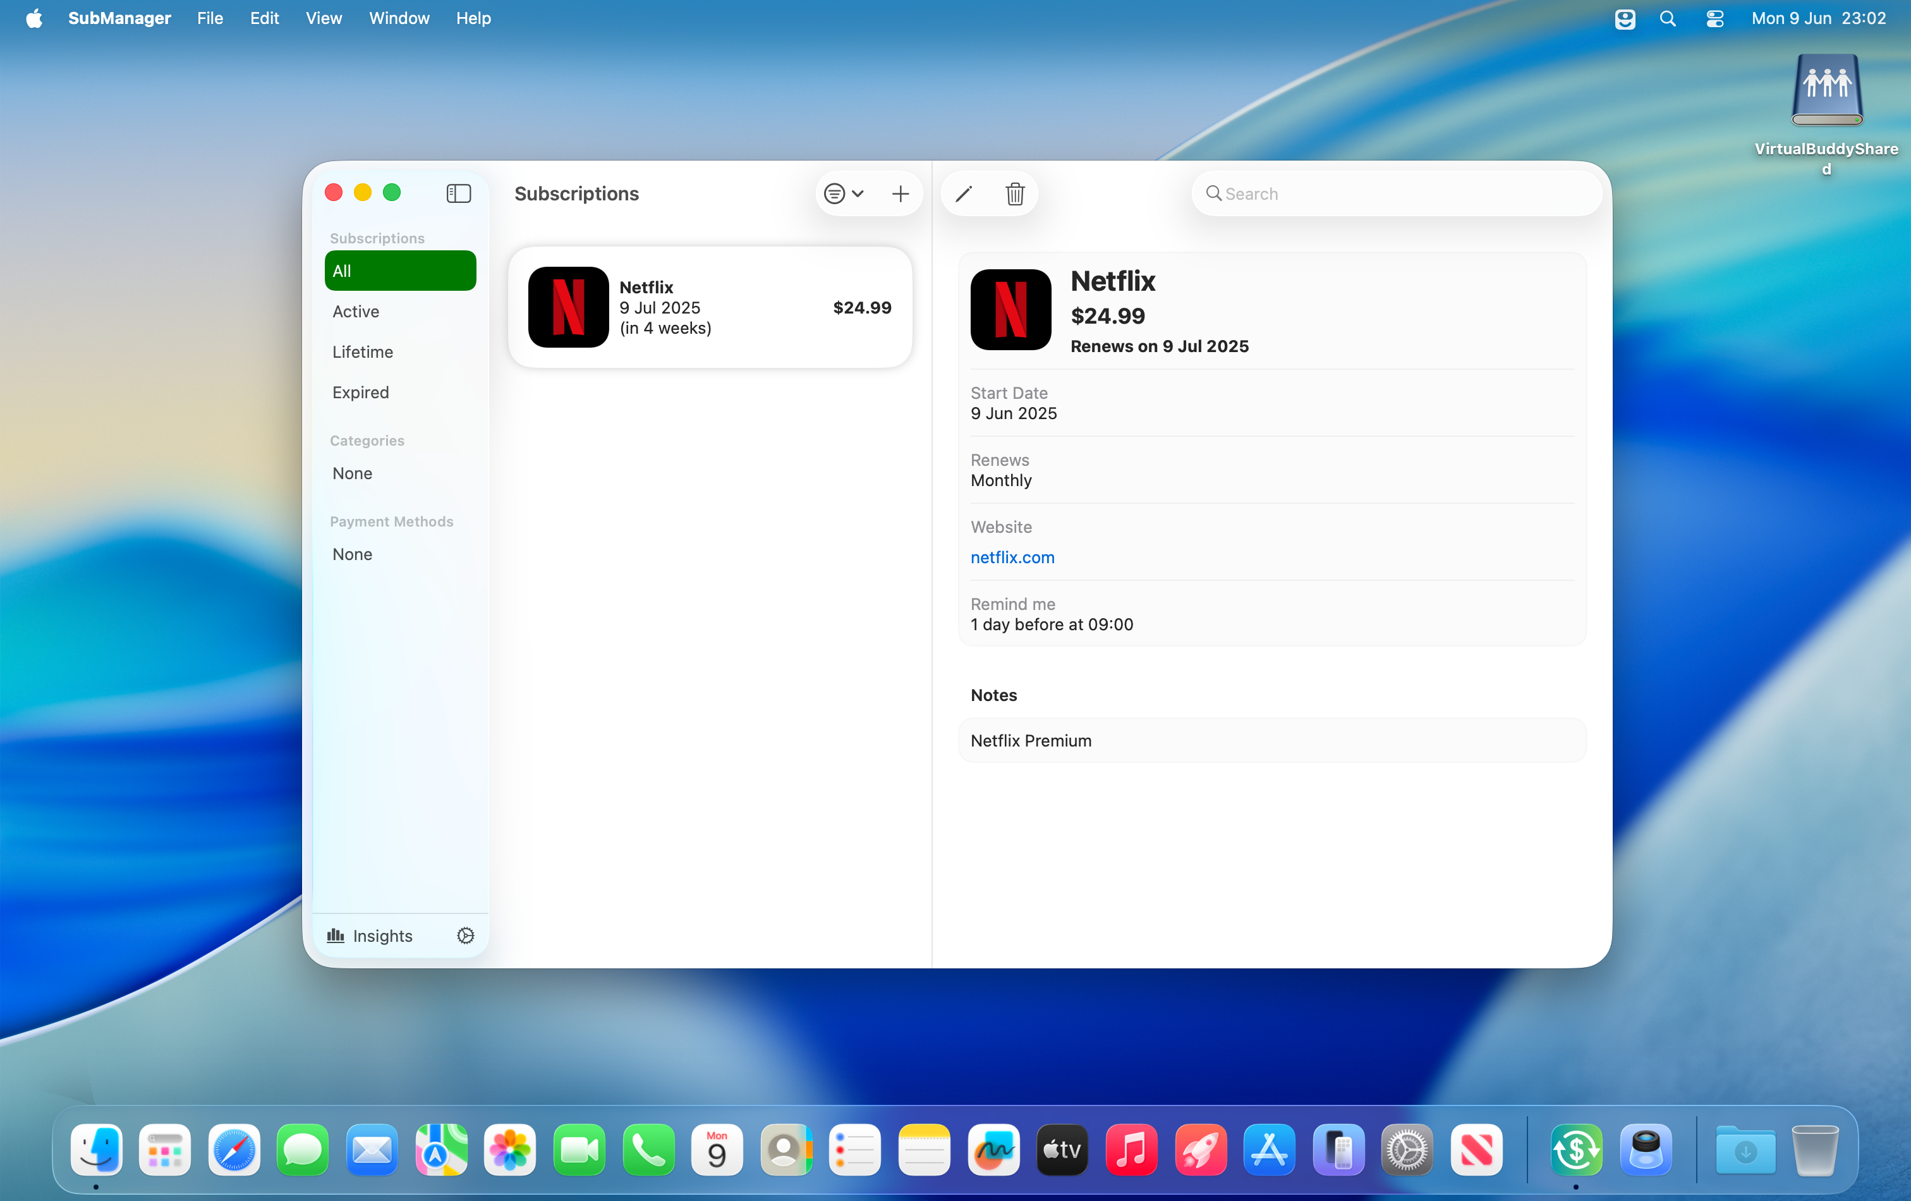This screenshot has width=1911, height=1201.
Task: Select the Netflix subscription card in list
Action: 710,307
